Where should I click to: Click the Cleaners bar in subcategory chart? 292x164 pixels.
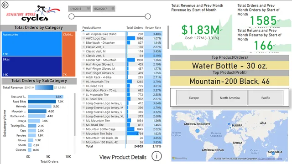point(30,150)
